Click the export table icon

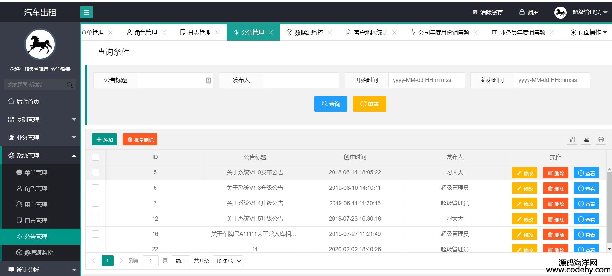(x=587, y=139)
